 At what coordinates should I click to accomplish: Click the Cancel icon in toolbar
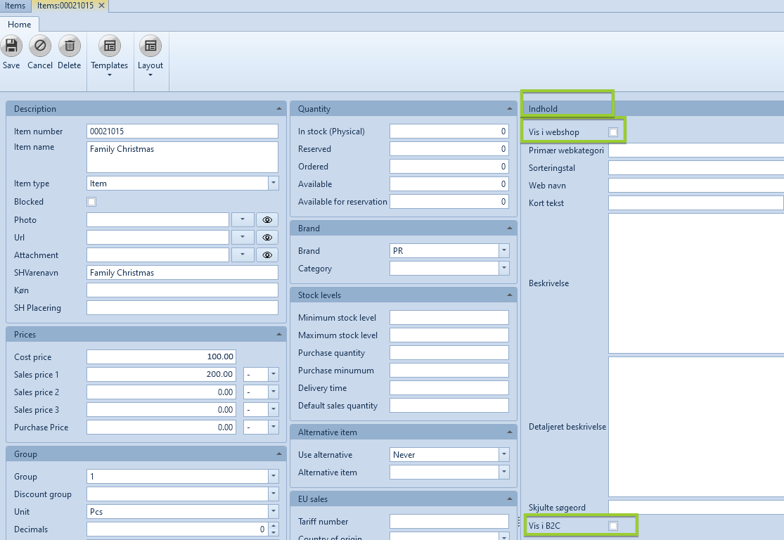coord(40,46)
